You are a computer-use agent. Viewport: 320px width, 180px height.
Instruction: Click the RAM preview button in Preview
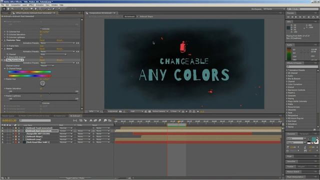tap(317, 17)
